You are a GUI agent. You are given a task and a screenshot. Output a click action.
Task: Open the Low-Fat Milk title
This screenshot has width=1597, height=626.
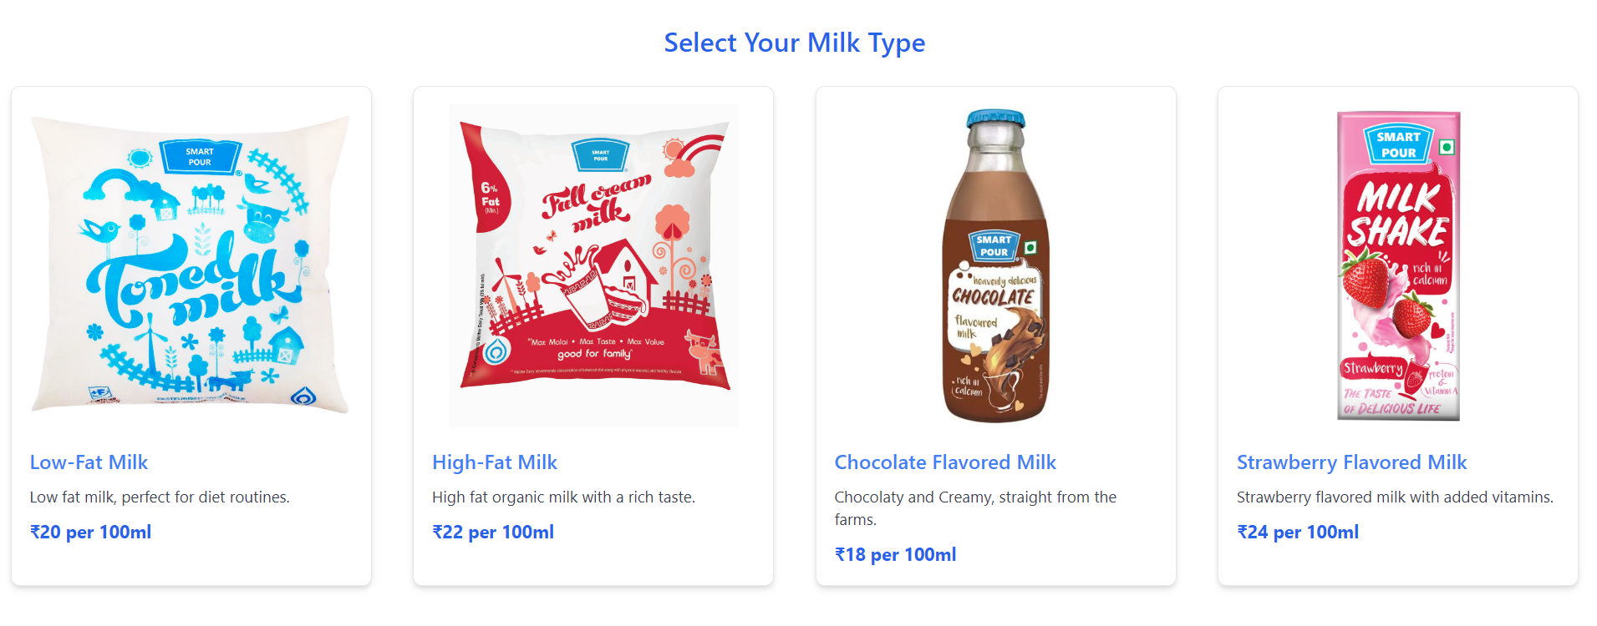click(89, 462)
